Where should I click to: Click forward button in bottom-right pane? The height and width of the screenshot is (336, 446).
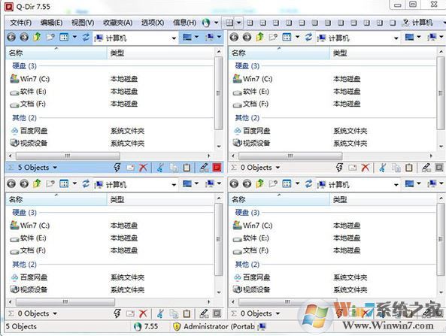pos(247,184)
